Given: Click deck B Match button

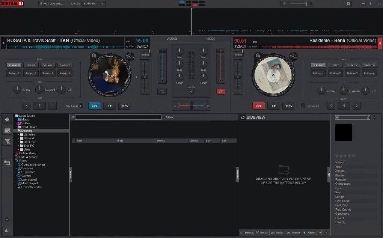Looking at the screenshot, I should pos(238,54).
